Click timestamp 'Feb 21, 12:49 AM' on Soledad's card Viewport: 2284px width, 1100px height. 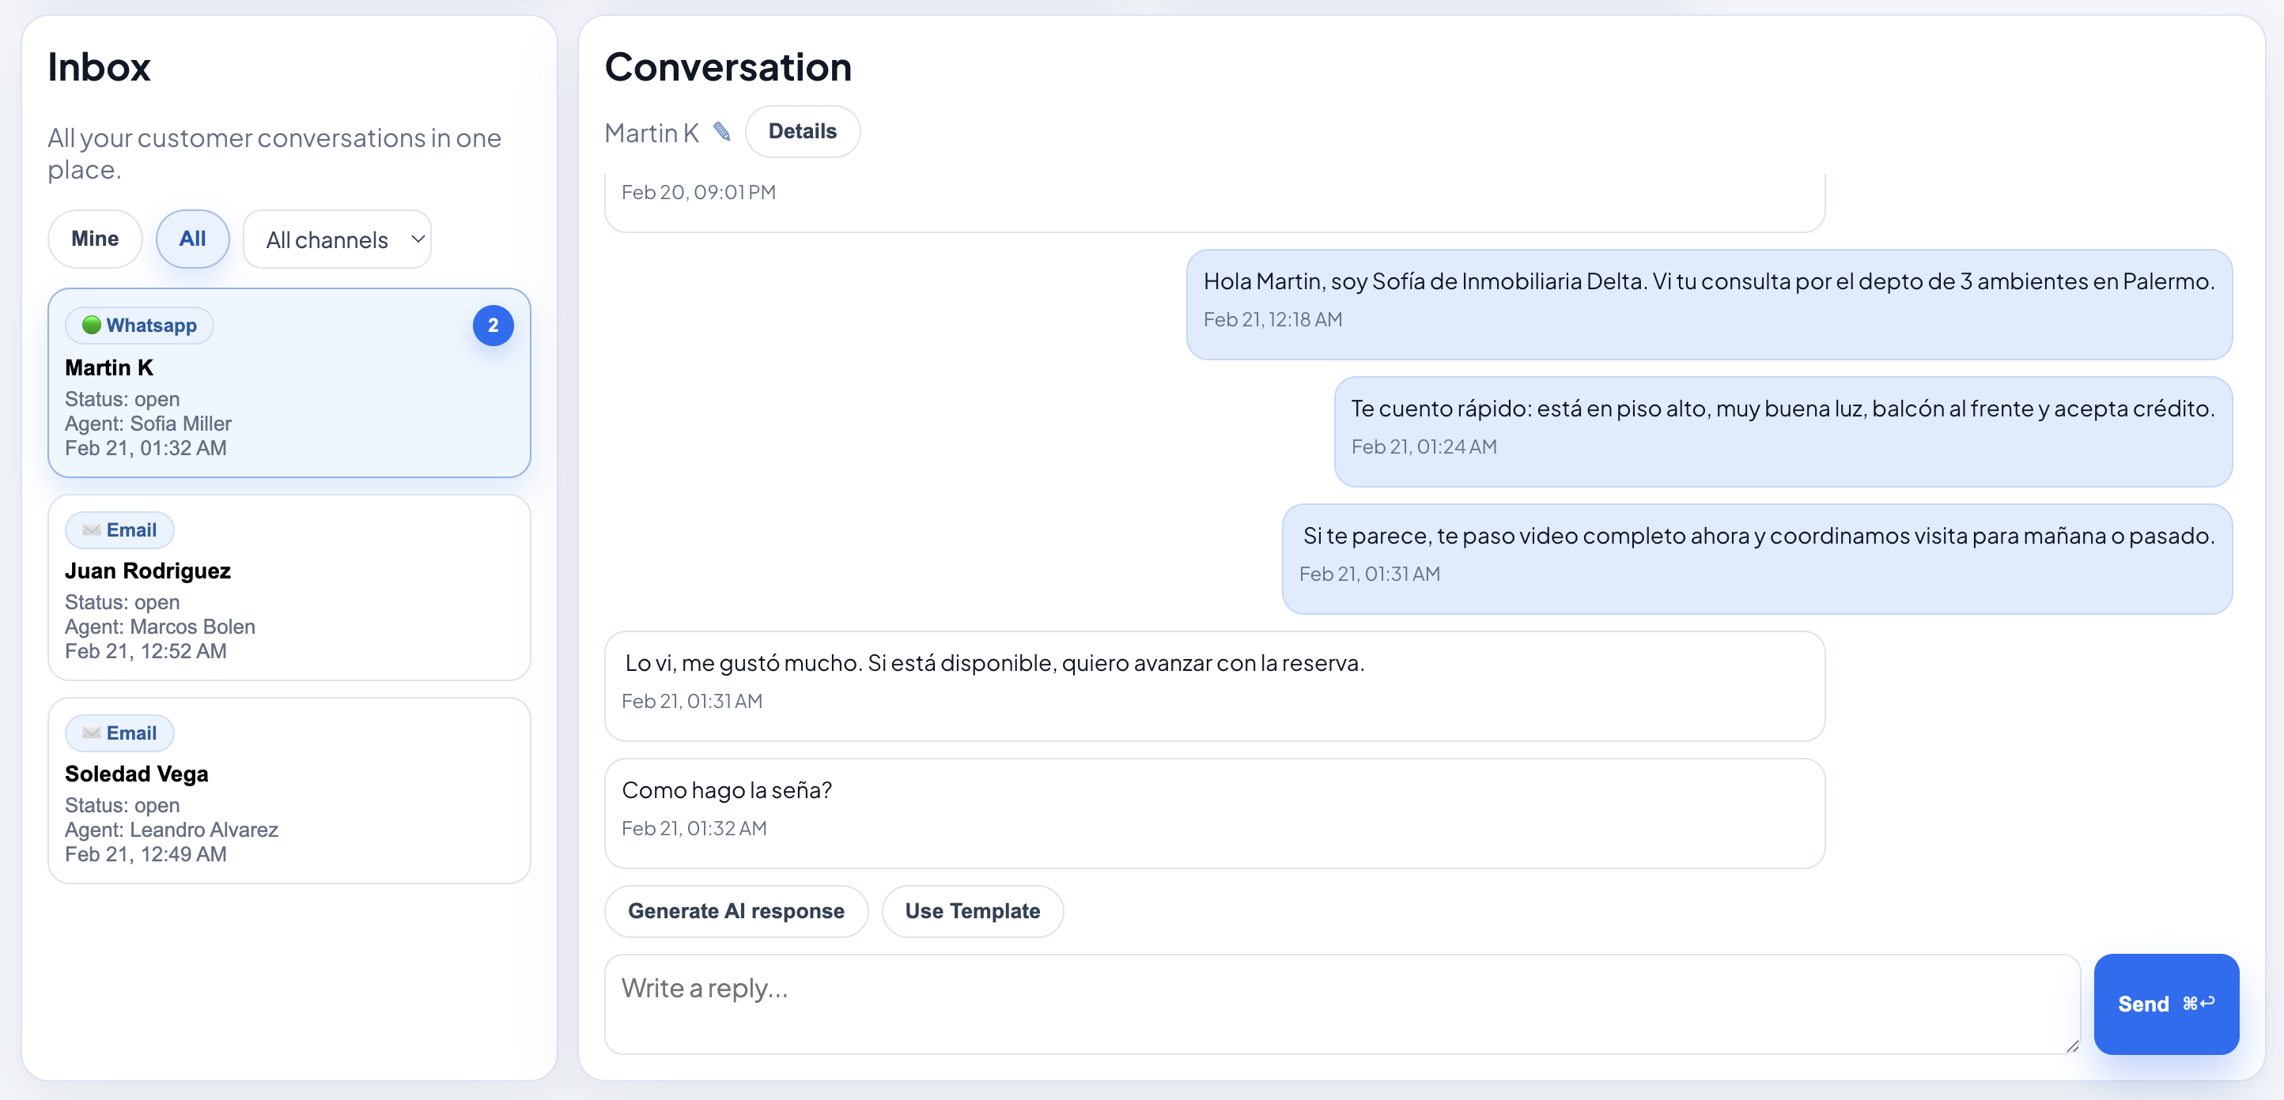[146, 853]
